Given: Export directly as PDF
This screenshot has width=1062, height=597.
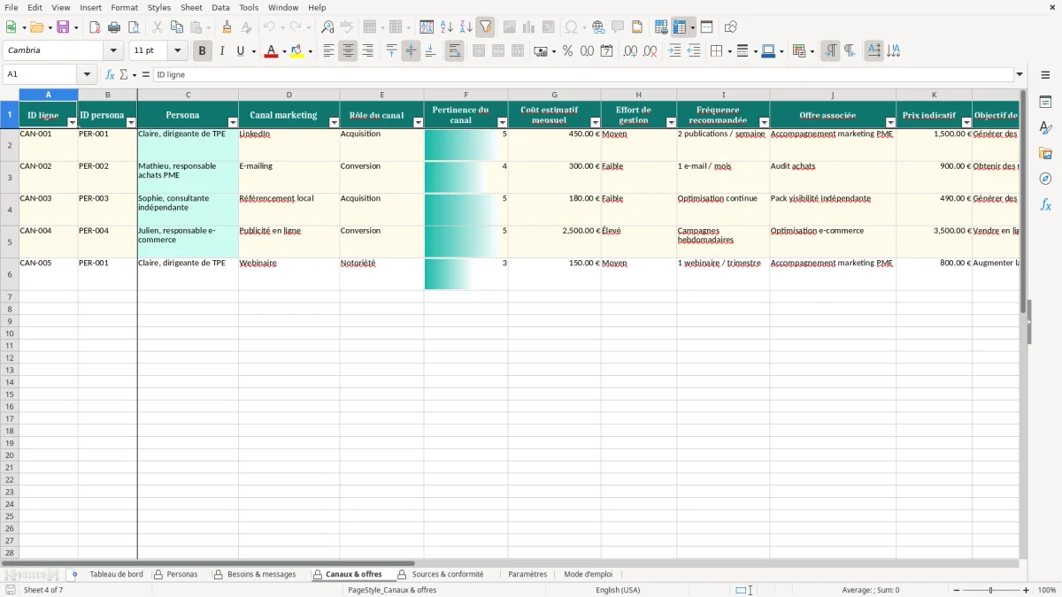Looking at the screenshot, I should tap(95, 27).
